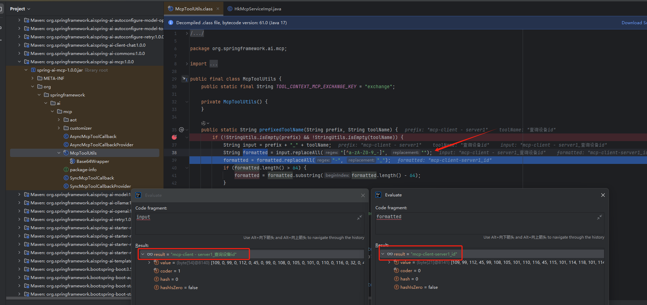Collapse the mcp-client - server1 result node
The height and width of the screenshot is (305, 647).
pos(143,254)
